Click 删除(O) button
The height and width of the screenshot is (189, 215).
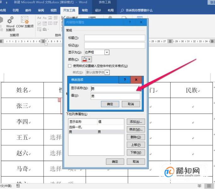(136, 137)
